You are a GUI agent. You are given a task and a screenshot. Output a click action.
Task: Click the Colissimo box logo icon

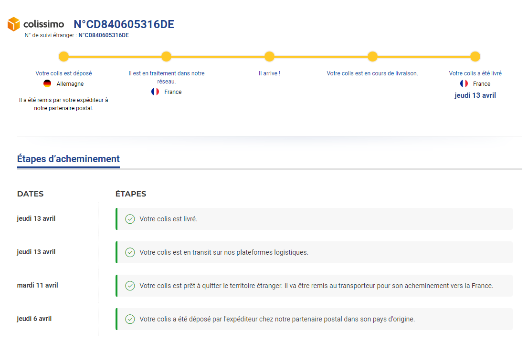click(14, 24)
